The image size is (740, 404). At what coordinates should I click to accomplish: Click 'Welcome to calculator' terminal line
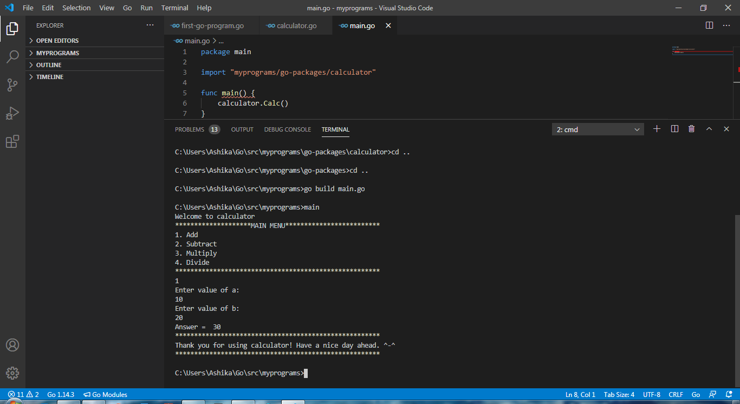[x=215, y=217]
